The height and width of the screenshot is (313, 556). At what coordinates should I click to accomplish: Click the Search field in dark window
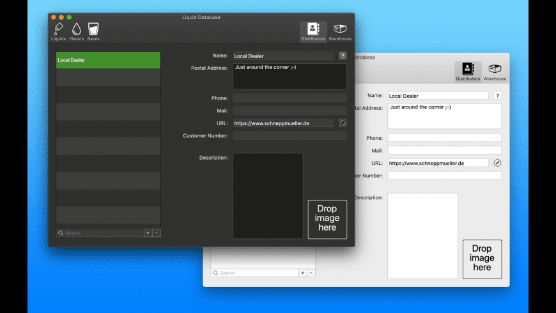100,233
